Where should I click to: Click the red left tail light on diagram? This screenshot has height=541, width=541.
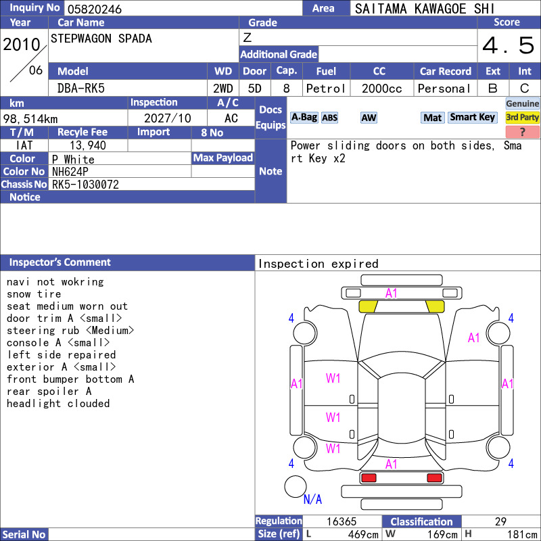[x=369, y=478]
